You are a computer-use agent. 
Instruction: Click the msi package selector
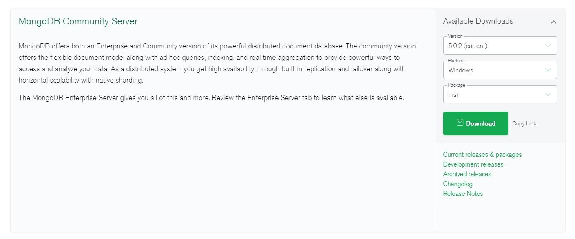(500, 94)
